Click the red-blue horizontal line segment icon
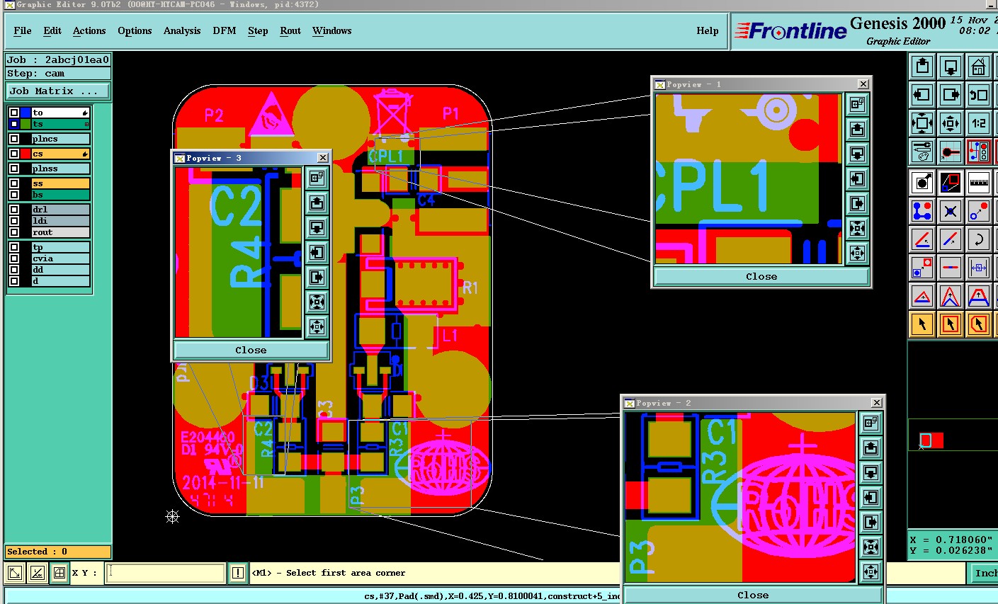 tap(951, 268)
